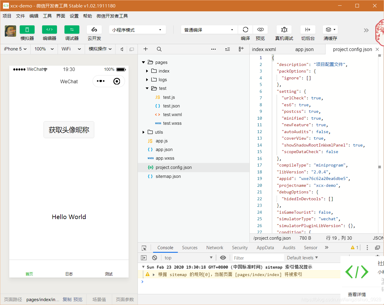This screenshot has width=384, height=305.
Task: Close the project.config.json tab
Action: point(377,49)
